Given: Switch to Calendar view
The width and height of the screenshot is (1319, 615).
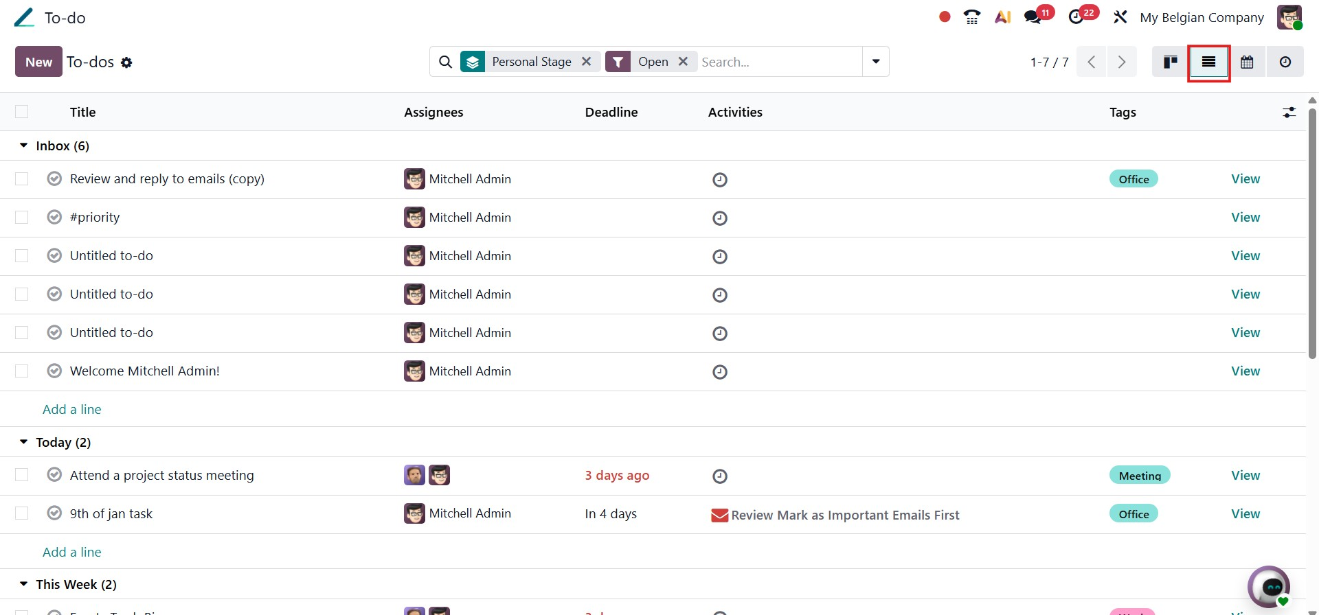Looking at the screenshot, I should click(x=1247, y=62).
